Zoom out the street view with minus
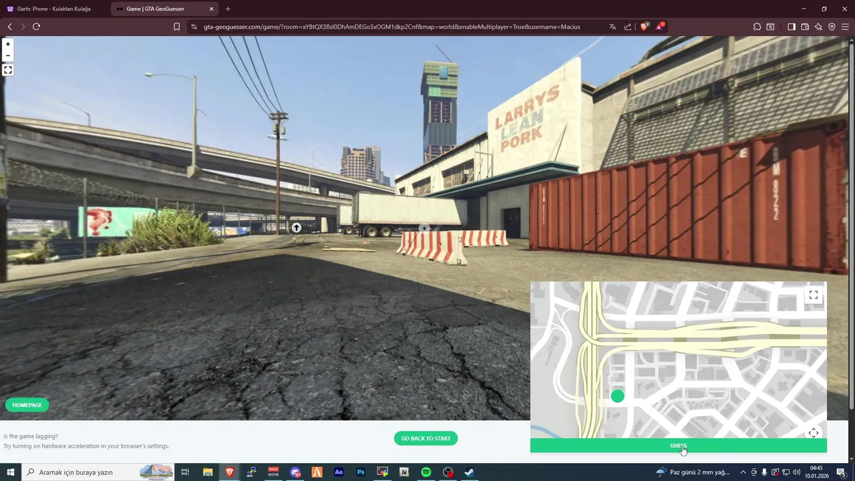The height and width of the screenshot is (481, 855). coord(8,55)
